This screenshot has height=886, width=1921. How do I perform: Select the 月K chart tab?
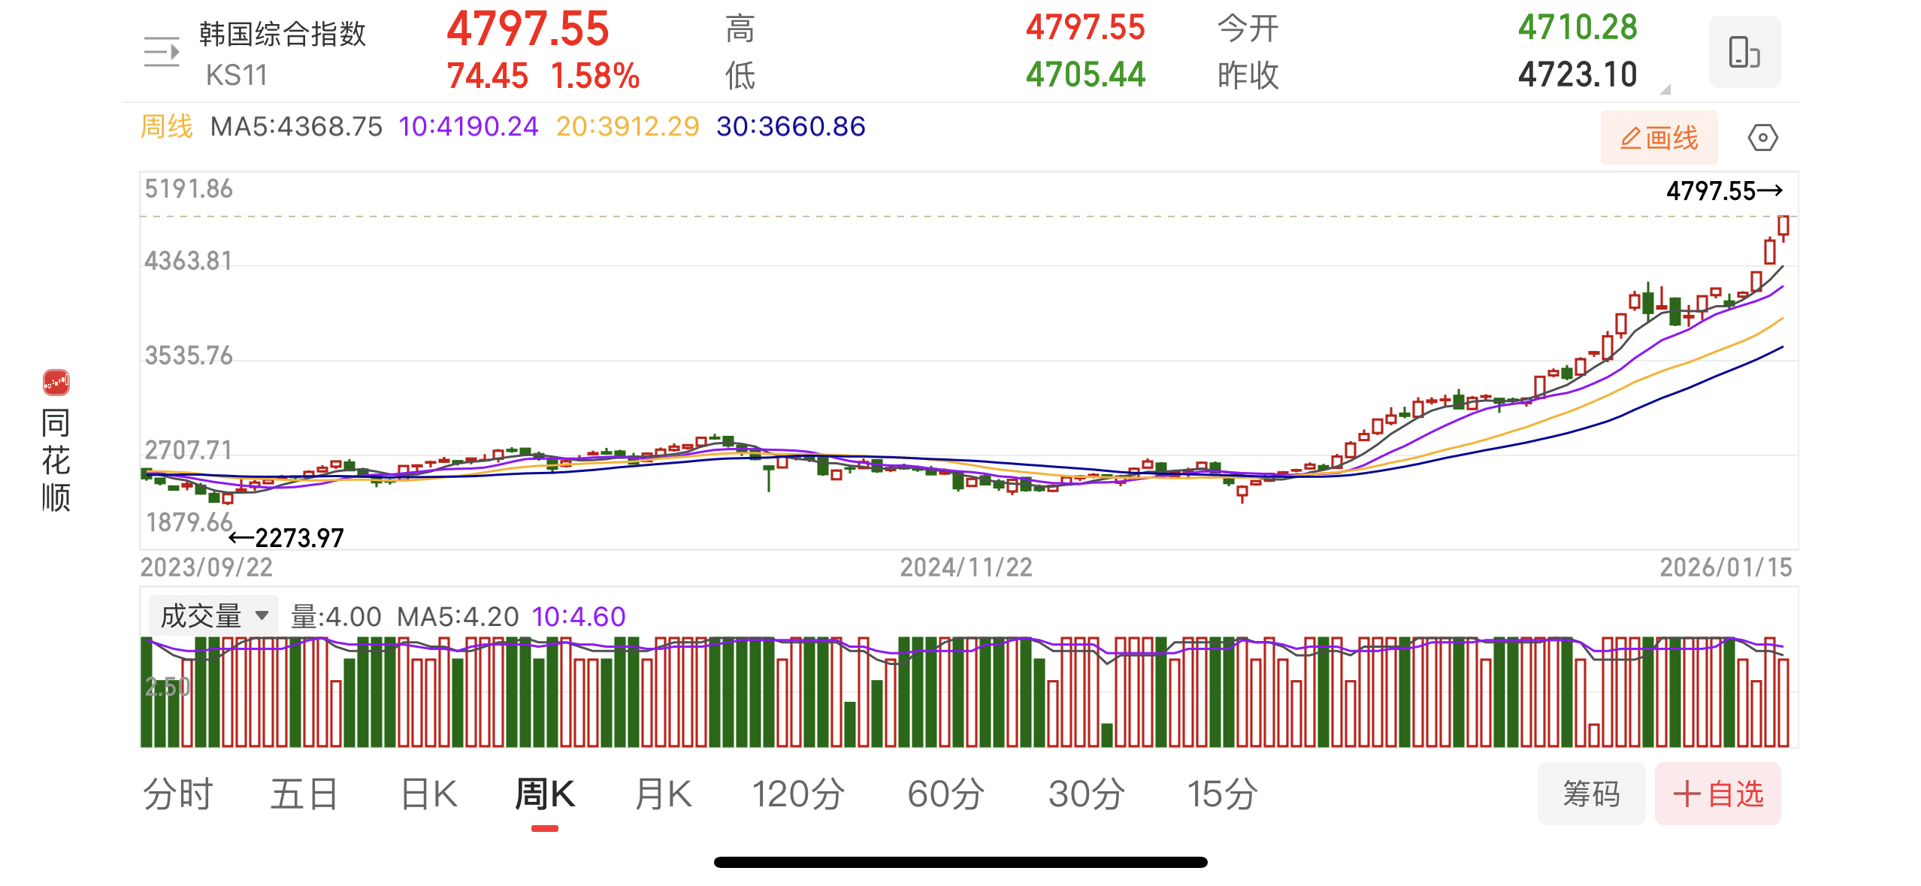pos(663,794)
